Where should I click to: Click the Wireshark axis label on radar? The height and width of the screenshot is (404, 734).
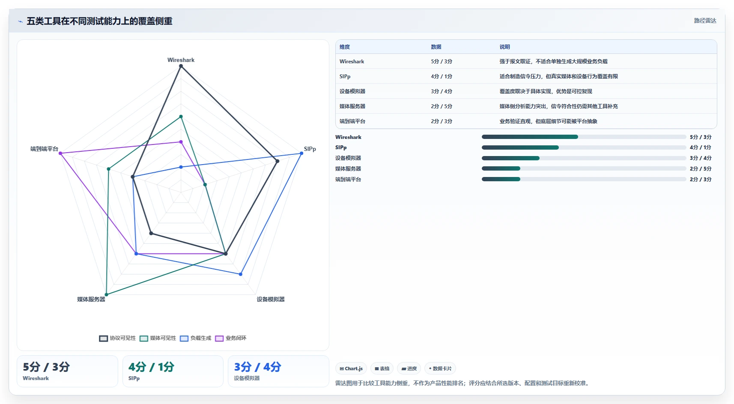point(181,60)
